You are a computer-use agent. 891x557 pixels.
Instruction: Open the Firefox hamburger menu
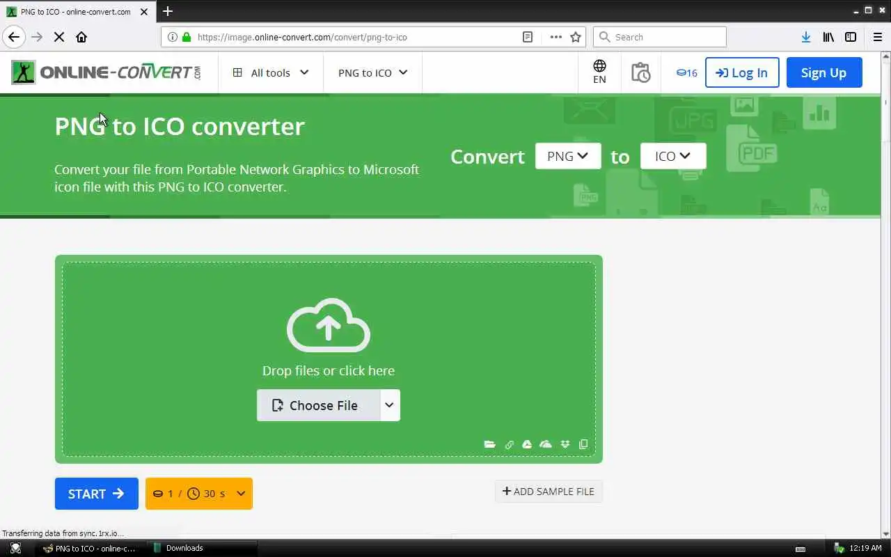coord(878,37)
